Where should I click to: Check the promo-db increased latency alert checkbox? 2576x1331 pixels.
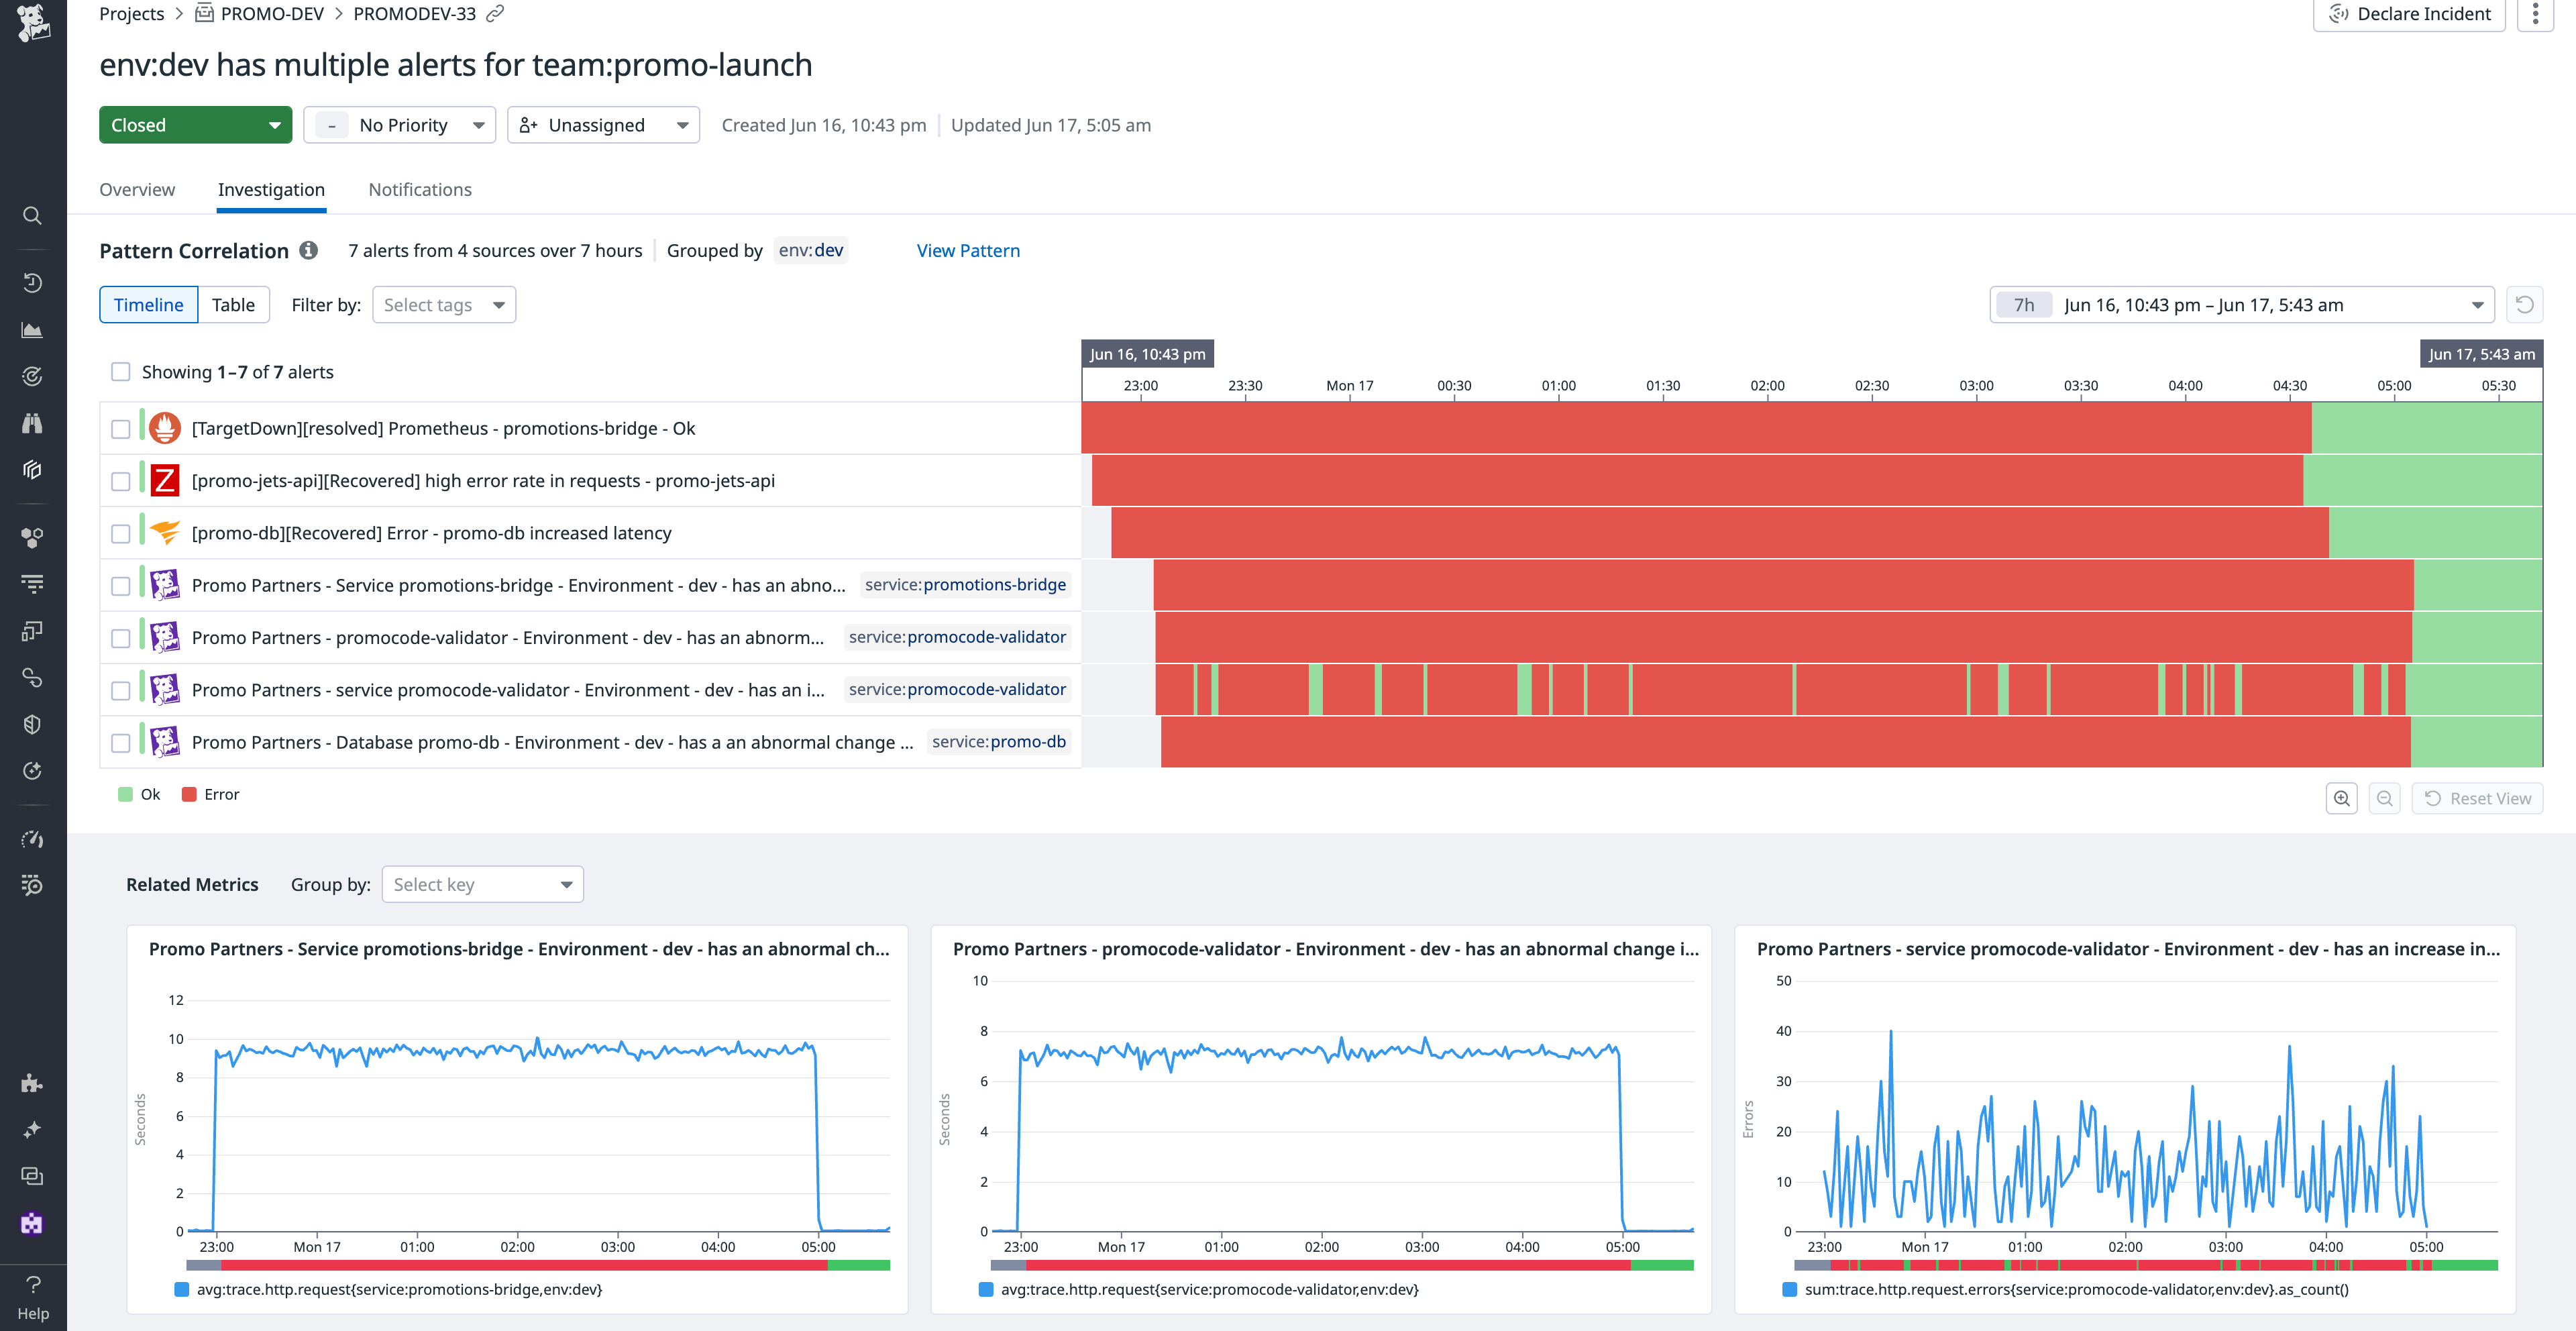(120, 533)
